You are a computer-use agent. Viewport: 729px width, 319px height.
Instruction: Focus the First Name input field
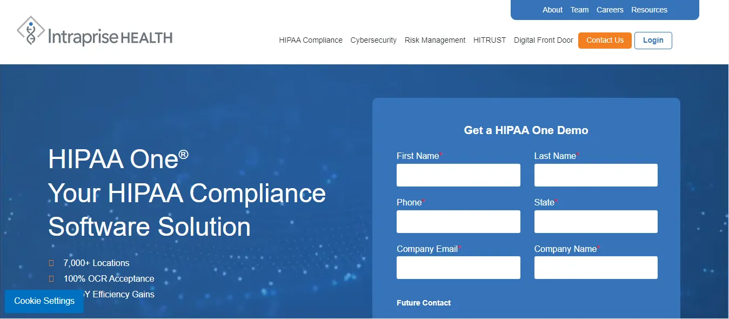click(458, 175)
